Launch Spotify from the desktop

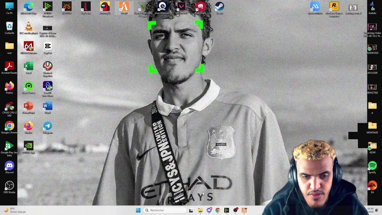[x=372, y=167]
